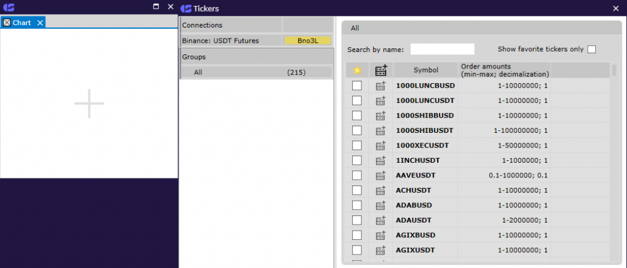Select the 1000SHIBUSDT symbol
The height and width of the screenshot is (268, 627).
425,130
